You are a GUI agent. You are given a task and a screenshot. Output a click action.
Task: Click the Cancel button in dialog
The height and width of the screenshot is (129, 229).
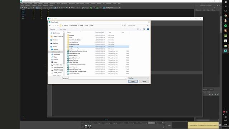coord(144,81)
